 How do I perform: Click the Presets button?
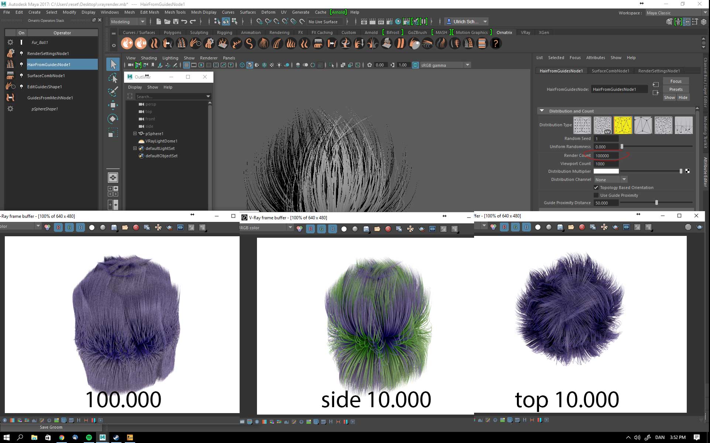(x=676, y=89)
